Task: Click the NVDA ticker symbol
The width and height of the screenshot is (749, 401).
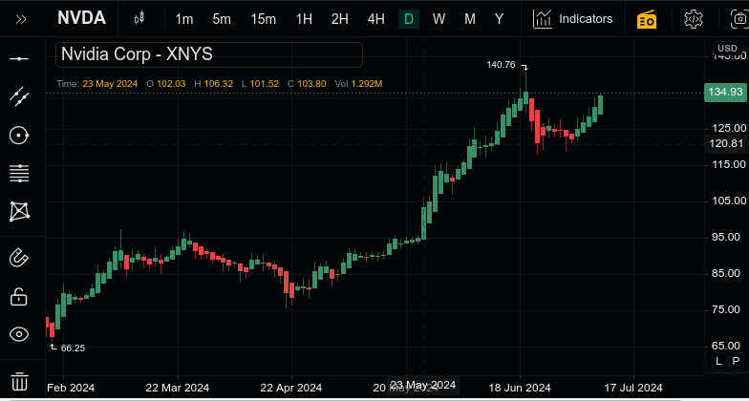Action: click(x=81, y=19)
